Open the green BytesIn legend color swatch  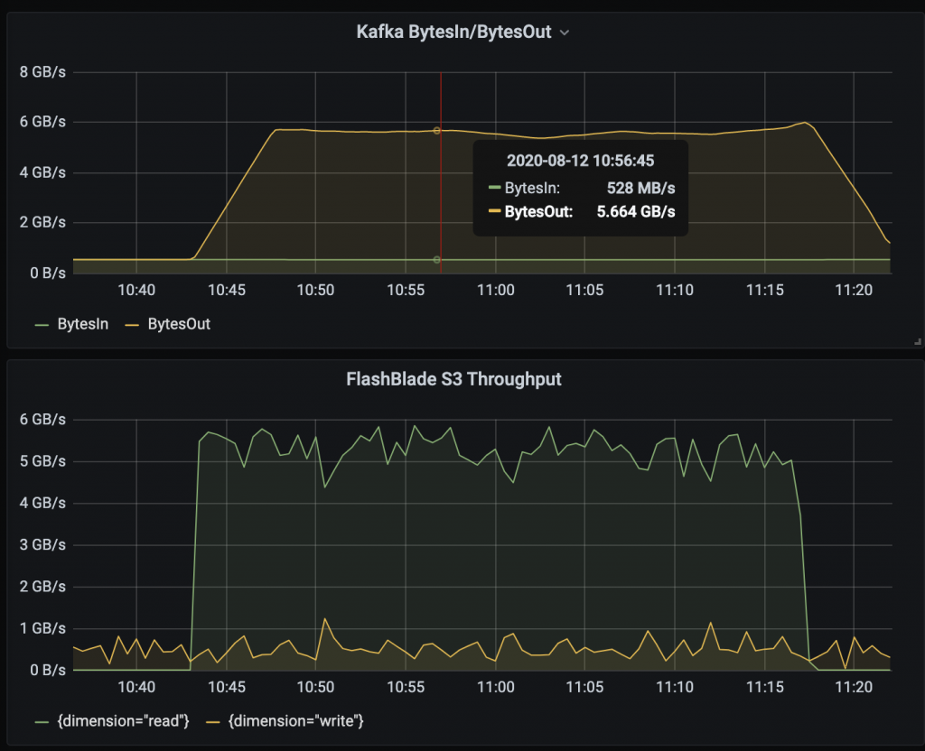coord(42,325)
